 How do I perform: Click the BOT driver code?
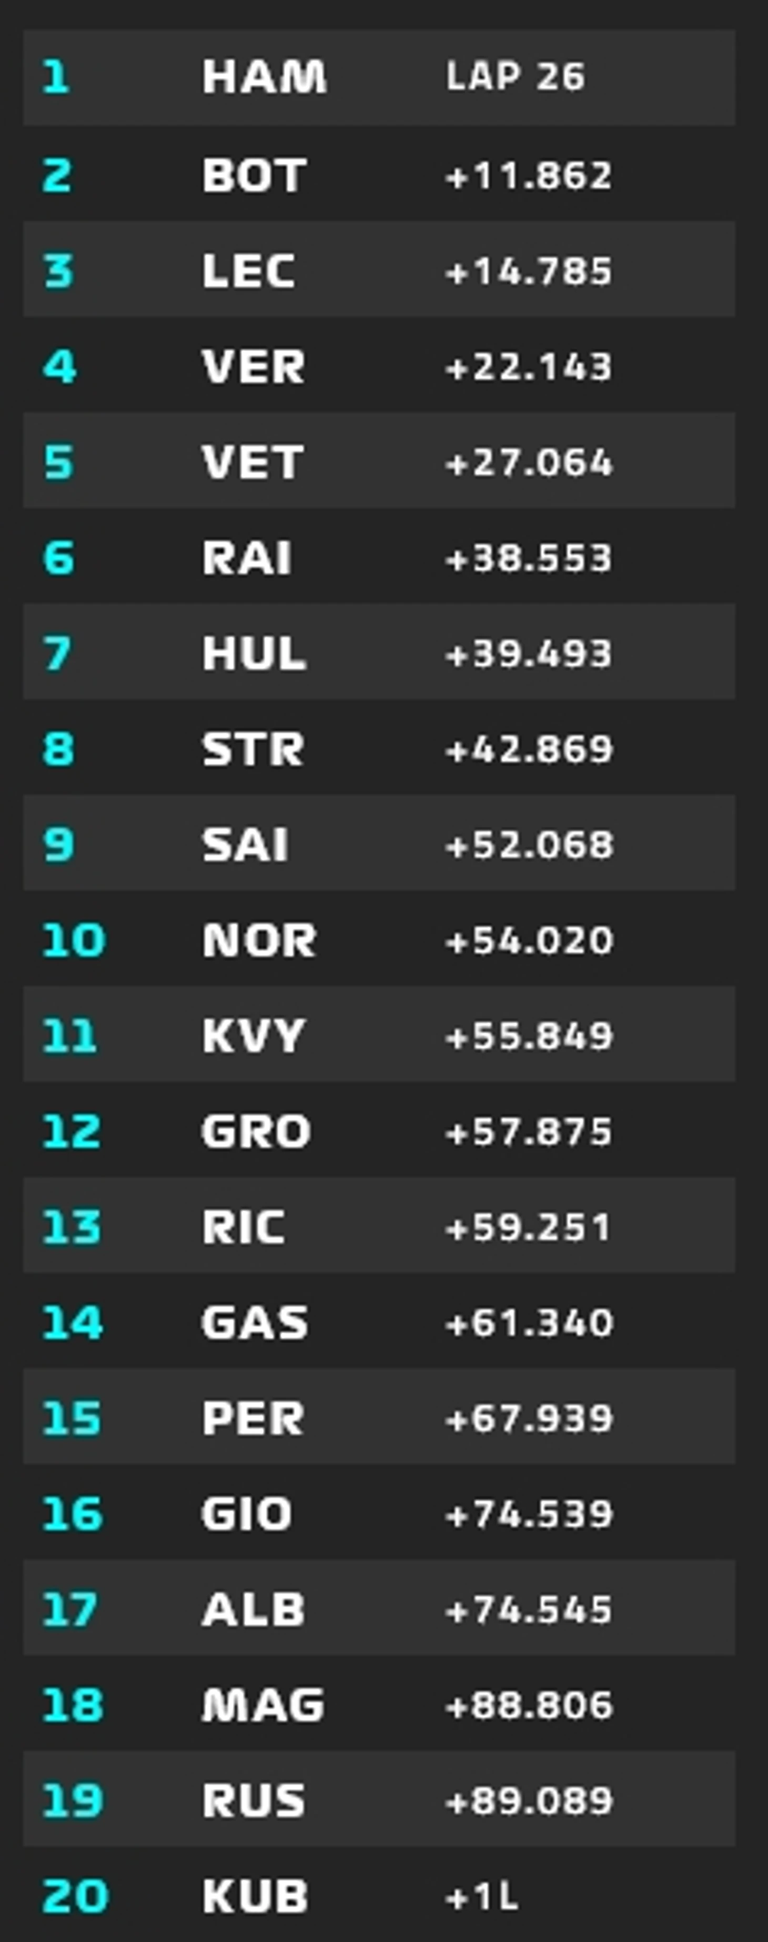tap(254, 176)
